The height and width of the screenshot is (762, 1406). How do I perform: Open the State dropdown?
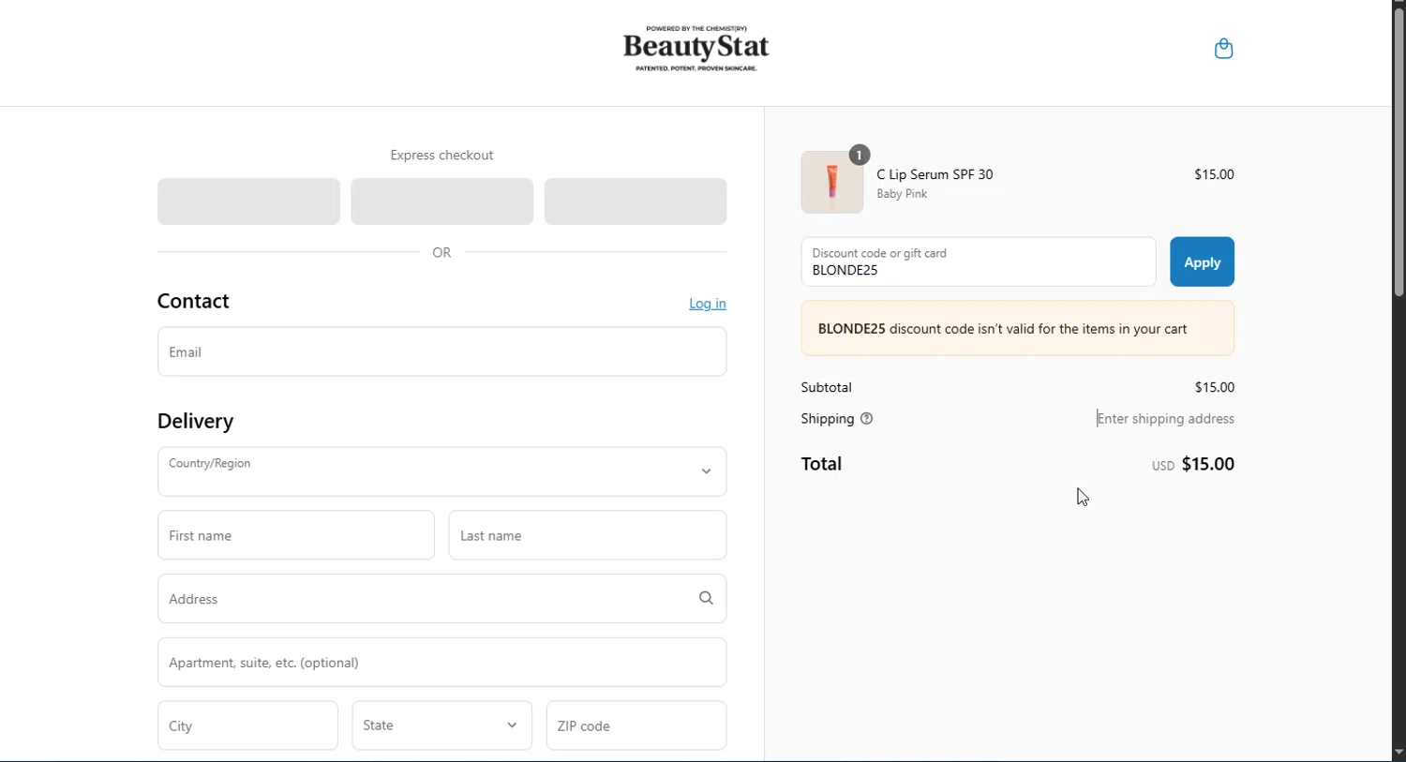[441, 725]
